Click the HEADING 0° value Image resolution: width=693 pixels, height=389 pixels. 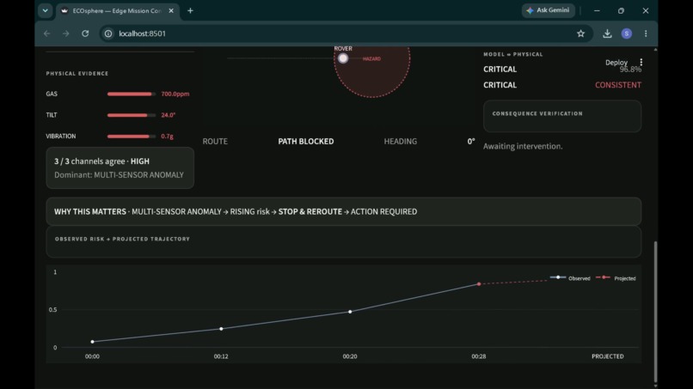[471, 142]
